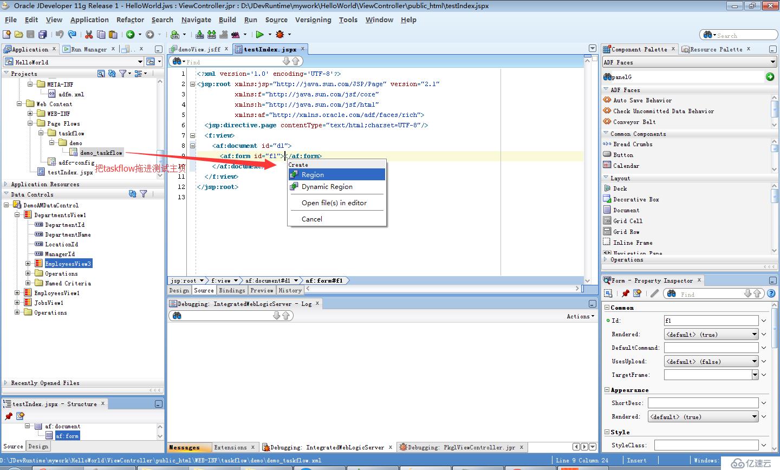Open the Versioning menu

tap(313, 19)
